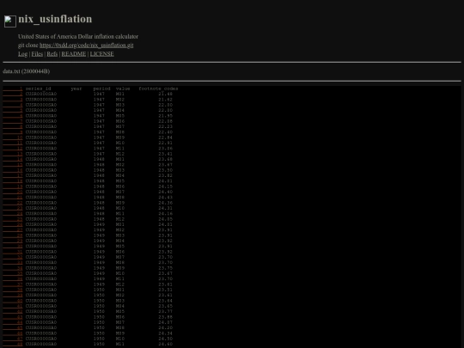Image resolution: width=464 pixels, height=348 pixels.
Task: Click the year 1948 in the M10 row
Action: click(99, 208)
